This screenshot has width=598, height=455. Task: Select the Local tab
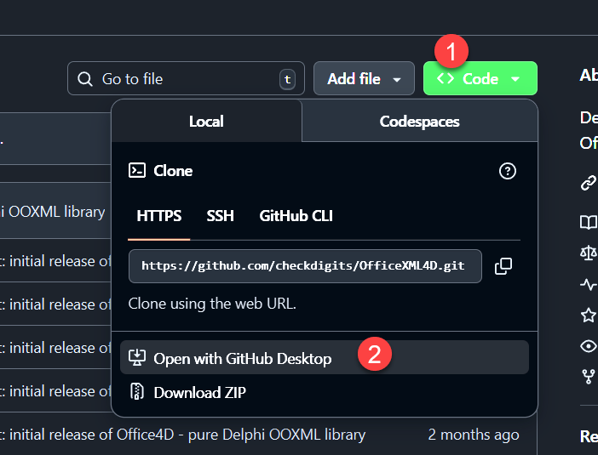coord(206,122)
